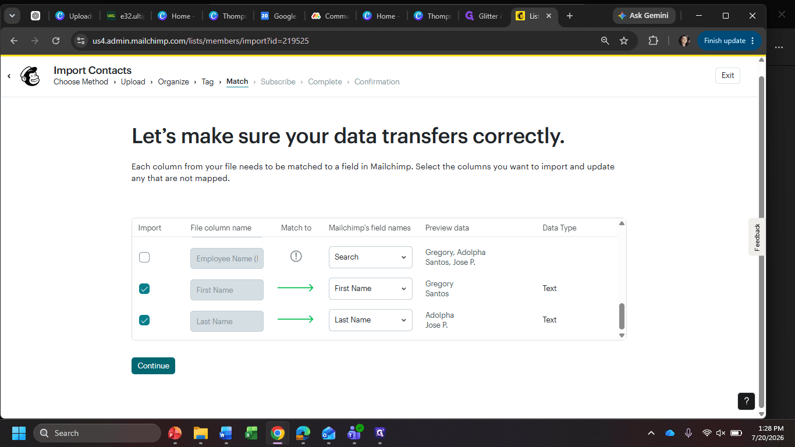
Task: Go to the Tag step
Action: click(208, 81)
